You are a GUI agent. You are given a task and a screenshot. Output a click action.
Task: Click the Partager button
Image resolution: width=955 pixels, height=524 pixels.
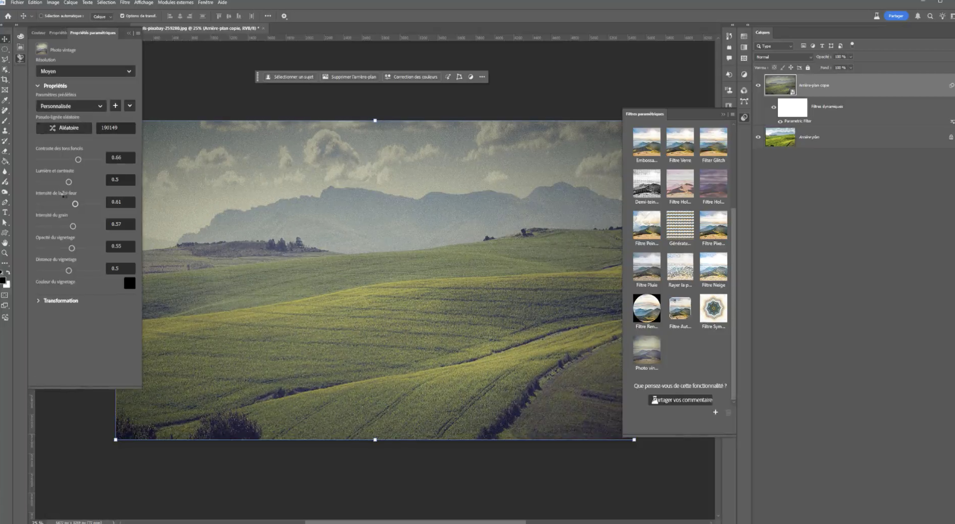(x=896, y=16)
